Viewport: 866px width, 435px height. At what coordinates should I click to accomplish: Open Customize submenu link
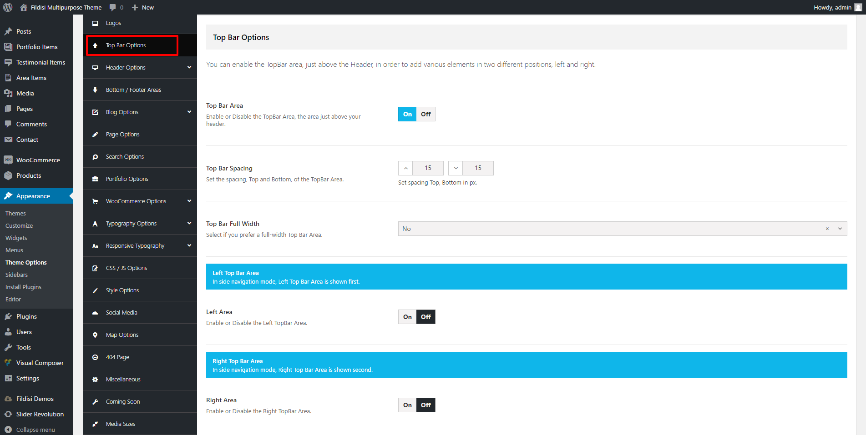coord(19,225)
